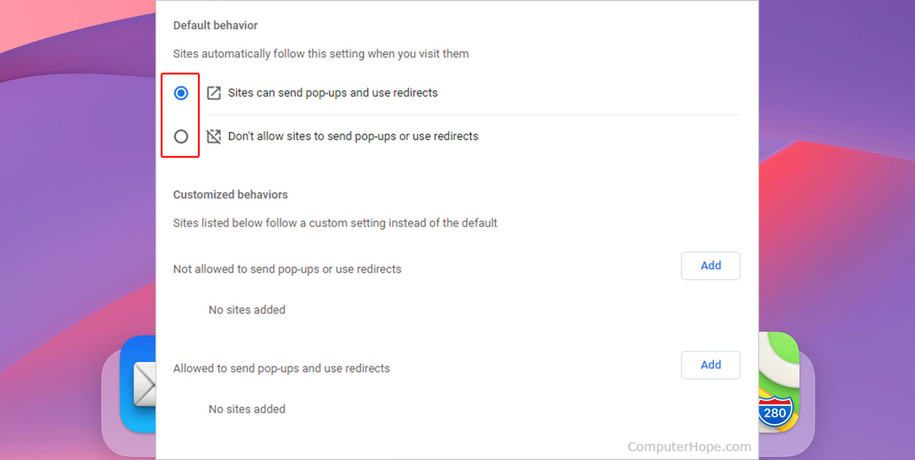
Task: Click the crossed-out pop-up blocked icon
Action: (213, 137)
